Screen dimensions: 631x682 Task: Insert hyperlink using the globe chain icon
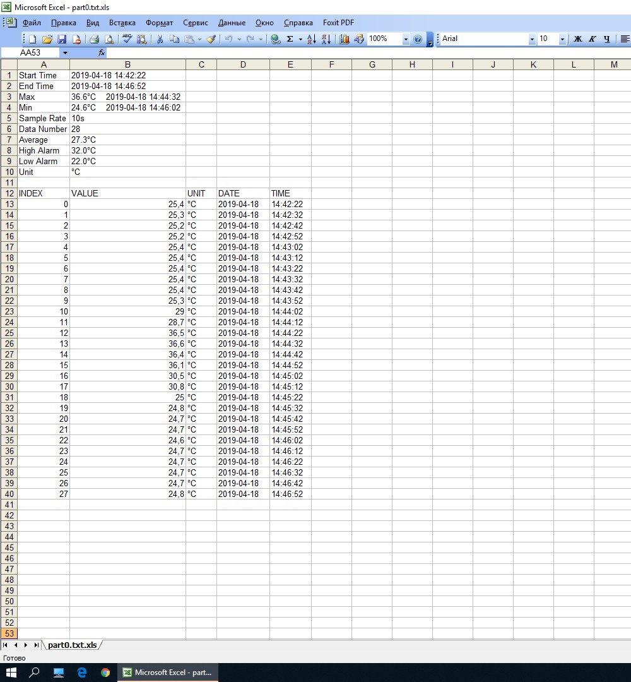[275, 39]
